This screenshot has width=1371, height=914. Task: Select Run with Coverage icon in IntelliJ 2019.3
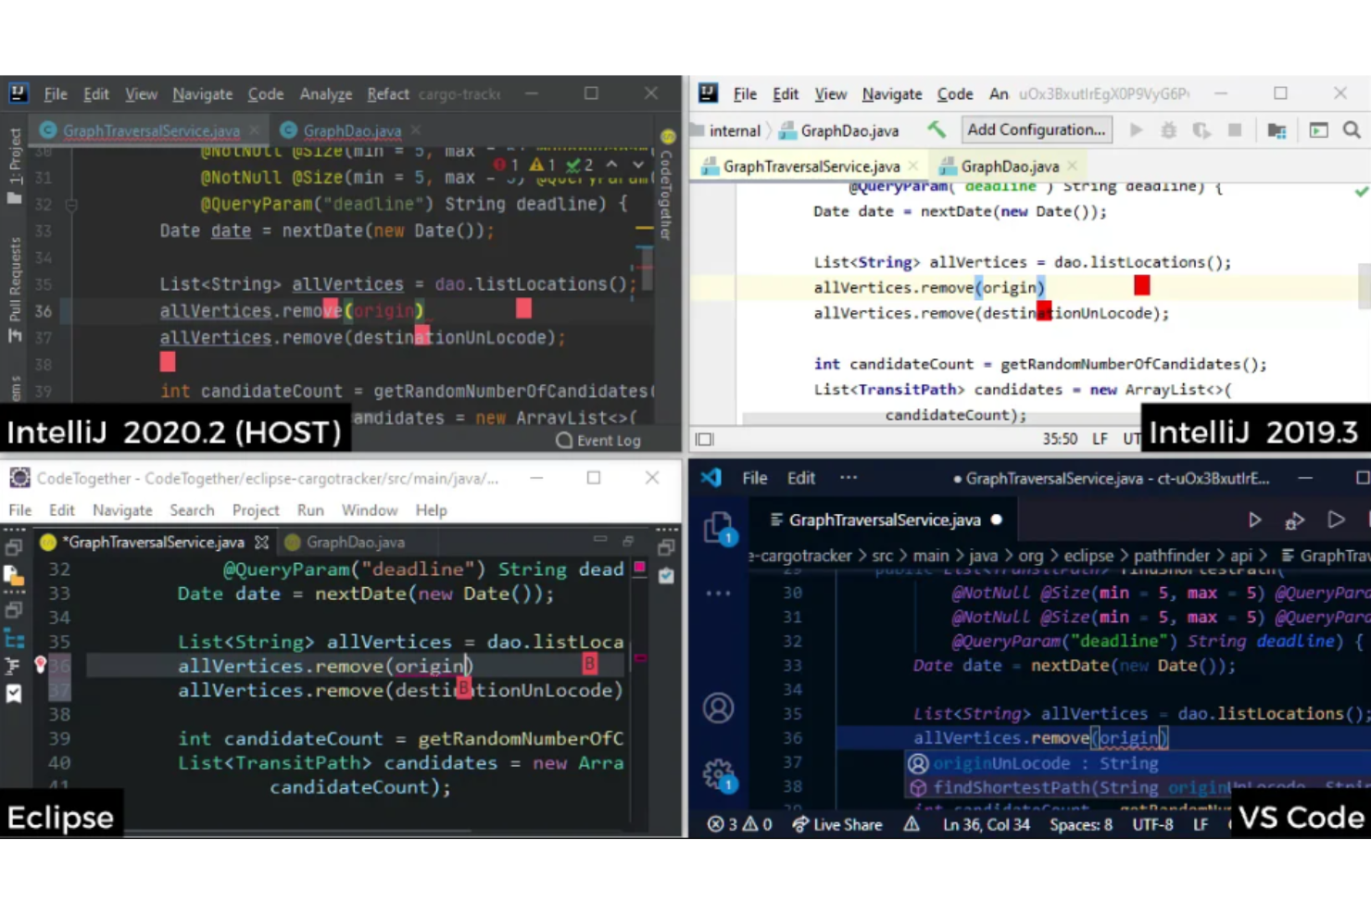[x=1201, y=130]
